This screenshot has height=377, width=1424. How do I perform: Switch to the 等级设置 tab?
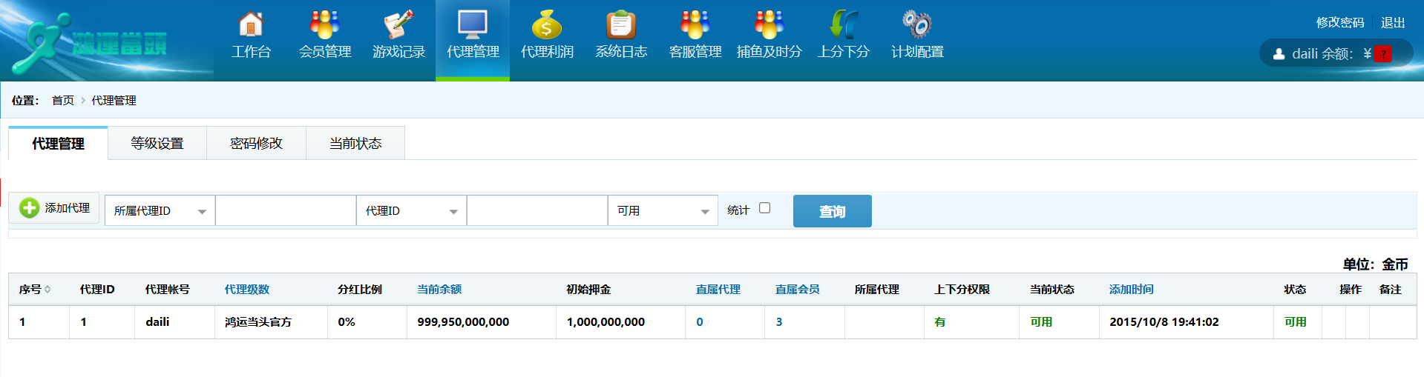pyautogui.click(x=157, y=143)
